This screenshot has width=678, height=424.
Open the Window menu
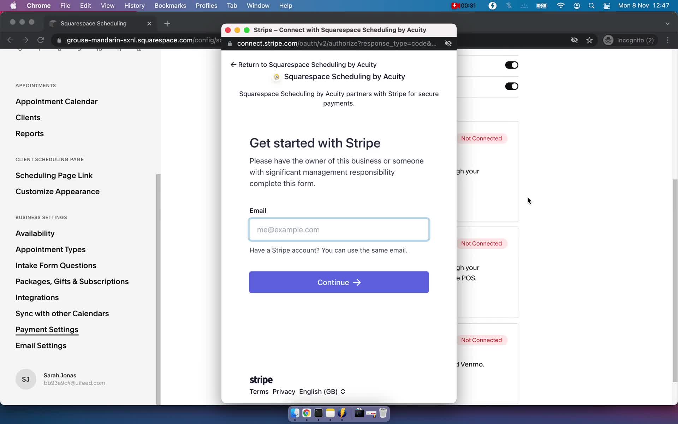(258, 6)
